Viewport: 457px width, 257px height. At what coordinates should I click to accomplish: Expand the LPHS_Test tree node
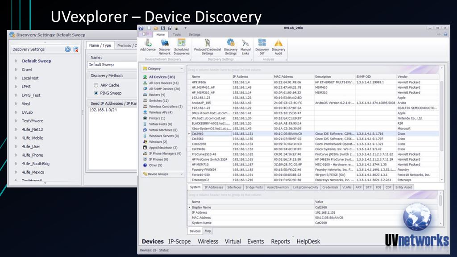click(17, 95)
